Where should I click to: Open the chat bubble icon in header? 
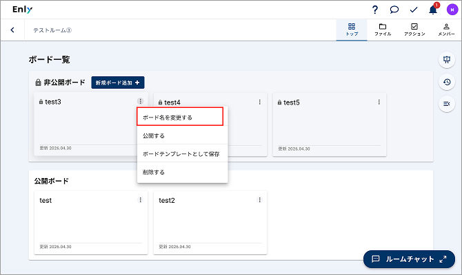click(x=394, y=10)
